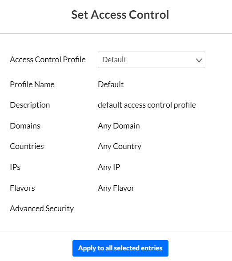
Task: Click the Any IP value
Action: click(109, 168)
